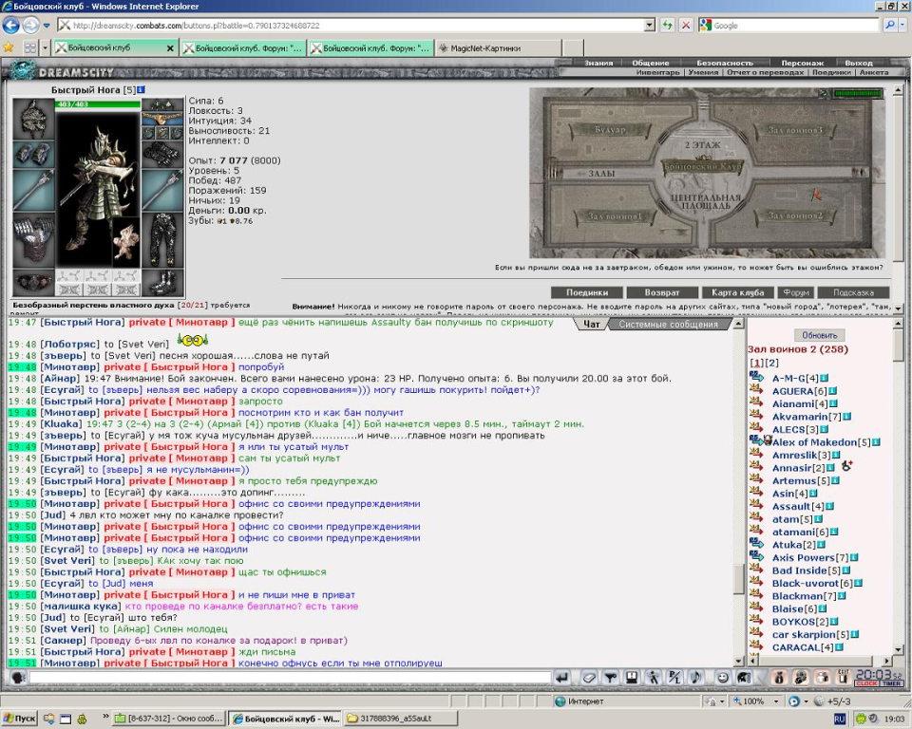Click into the chat message input field
Image resolution: width=912 pixels, height=729 pixels.
click(291, 678)
